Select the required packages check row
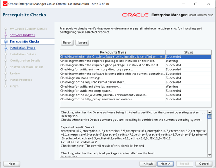 click(112, 61)
